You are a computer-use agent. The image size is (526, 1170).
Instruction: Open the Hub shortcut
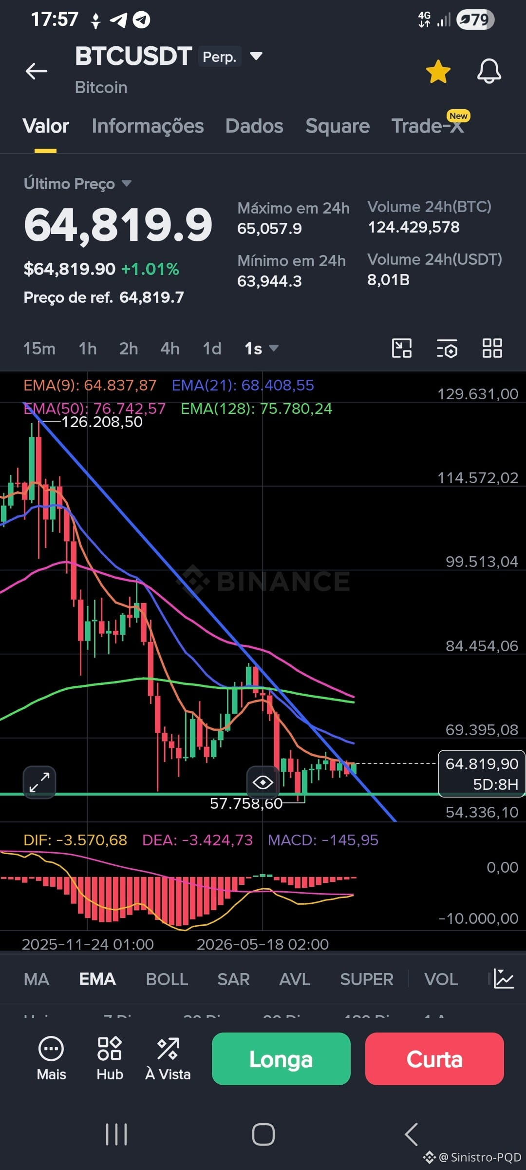point(110,1058)
